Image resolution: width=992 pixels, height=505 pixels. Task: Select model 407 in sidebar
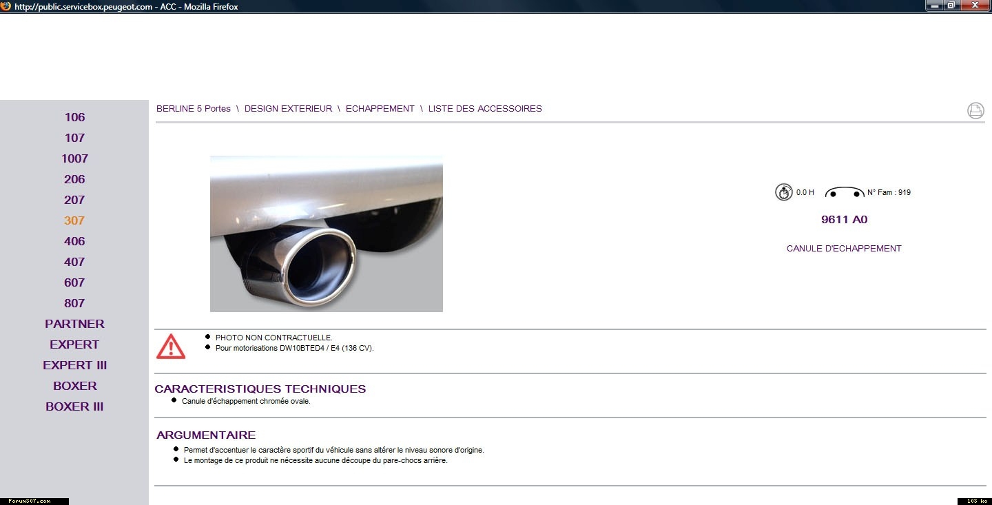pos(74,262)
